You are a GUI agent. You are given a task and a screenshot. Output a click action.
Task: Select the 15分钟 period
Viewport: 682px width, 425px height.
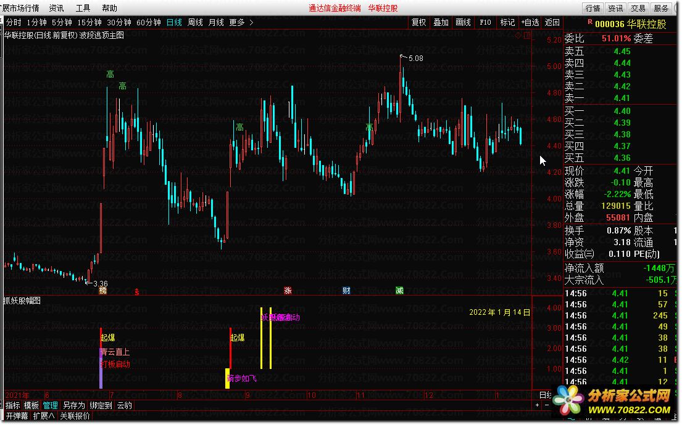tap(89, 22)
